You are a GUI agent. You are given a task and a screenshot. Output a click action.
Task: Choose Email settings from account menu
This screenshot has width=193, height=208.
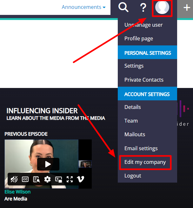click(141, 148)
